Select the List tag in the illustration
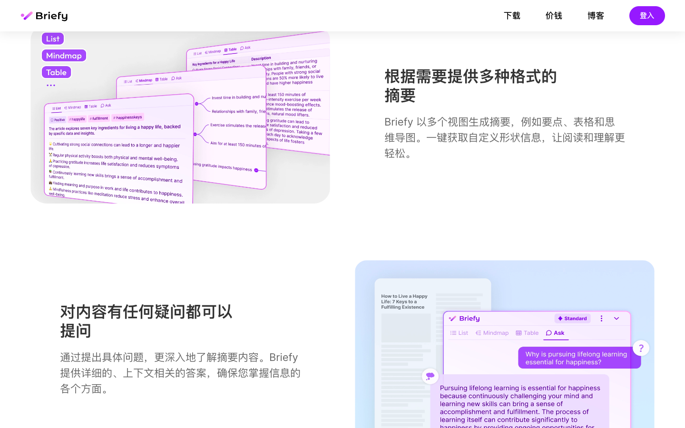The height and width of the screenshot is (428, 685). (53, 39)
